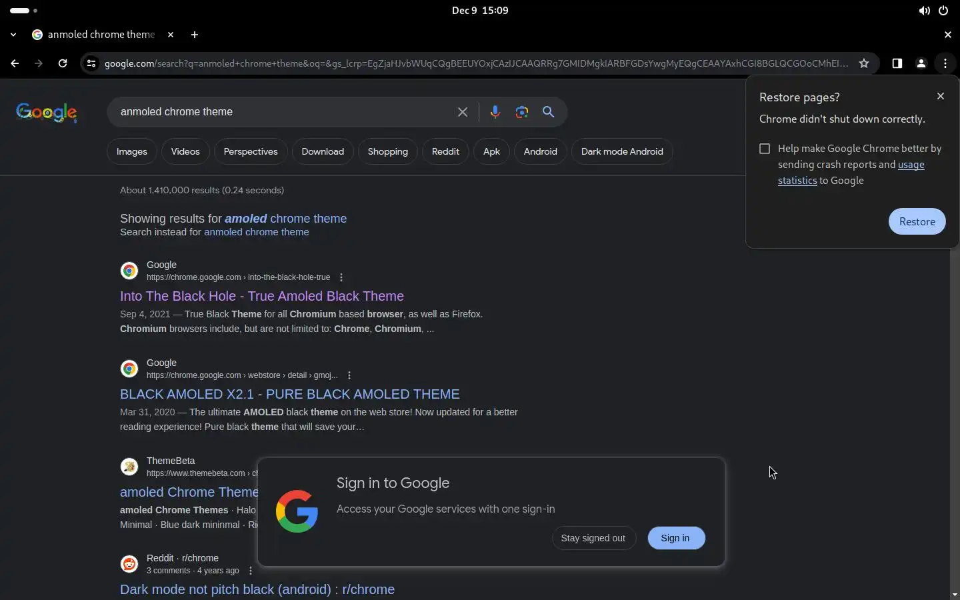Click the Restore button
This screenshot has width=960, height=600.
click(917, 221)
